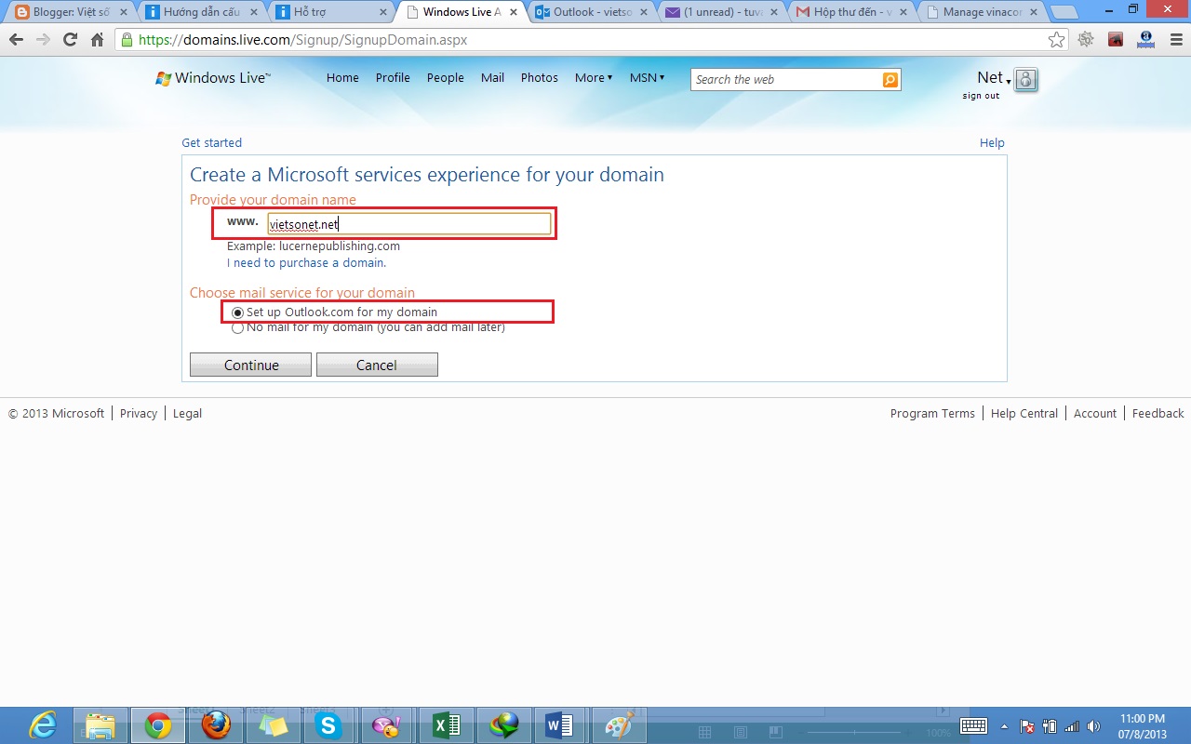
Task: Follow I need to purchase a domain link
Action: [306, 263]
